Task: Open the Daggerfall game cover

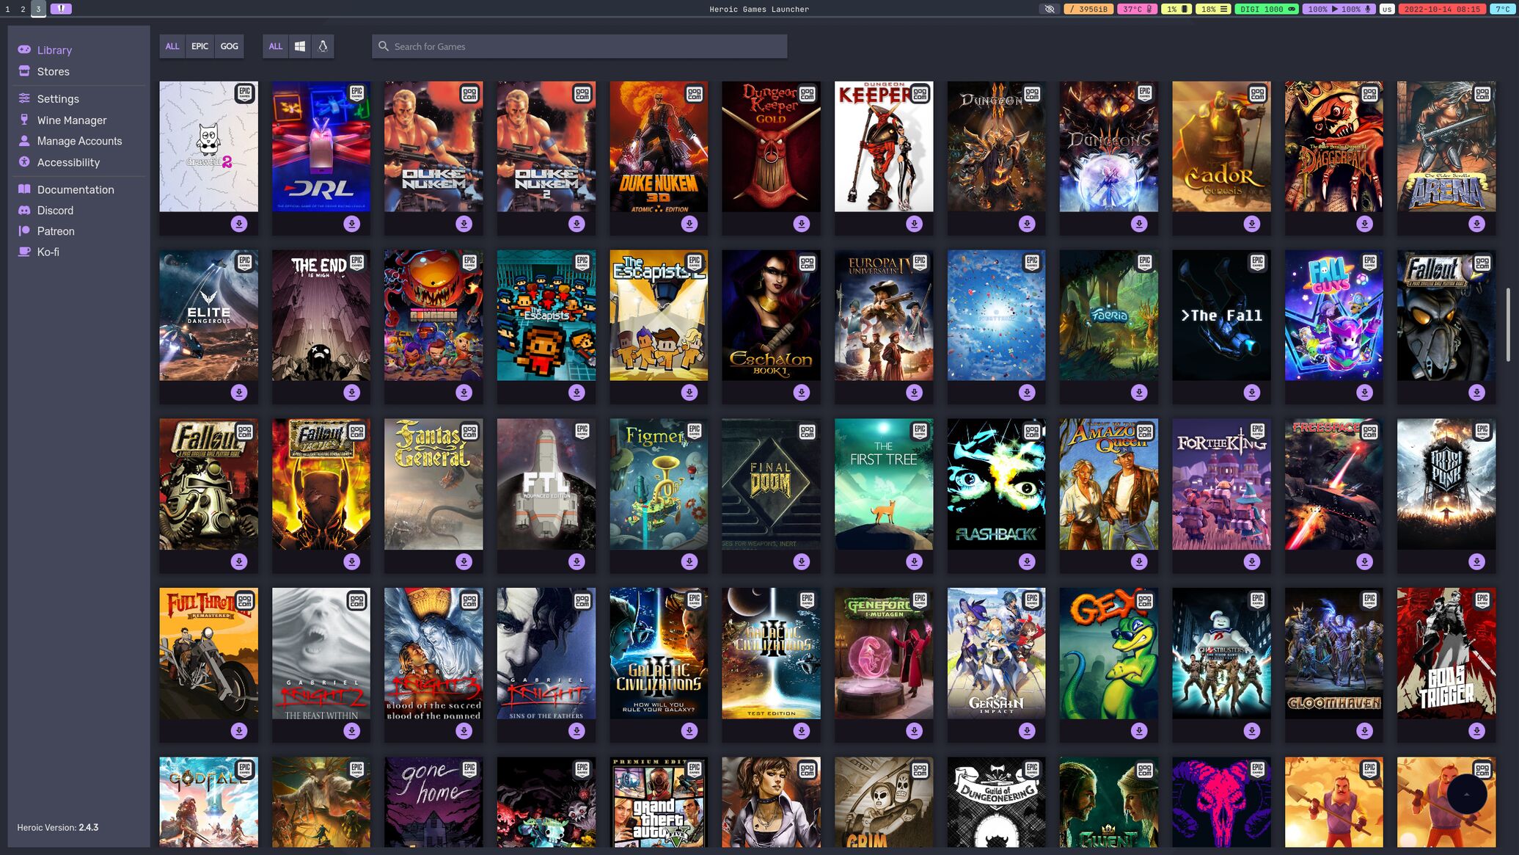Action: click(x=1334, y=147)
